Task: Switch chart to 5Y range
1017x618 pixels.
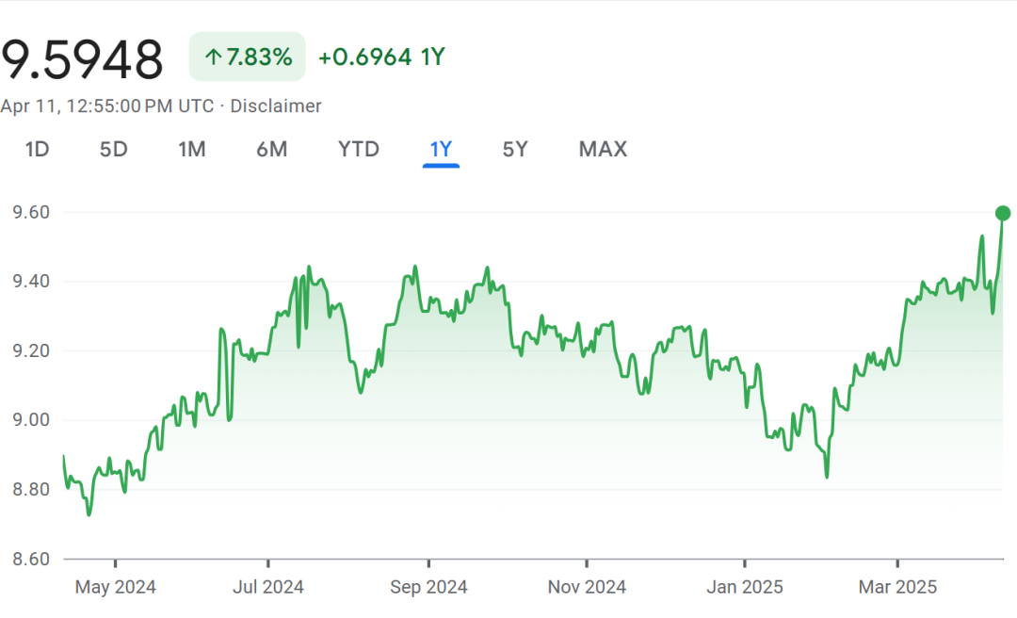Action: (515, 149)
